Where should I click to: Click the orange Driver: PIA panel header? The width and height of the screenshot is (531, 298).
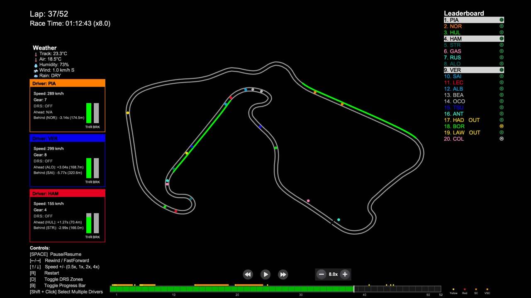pos(67,83)
